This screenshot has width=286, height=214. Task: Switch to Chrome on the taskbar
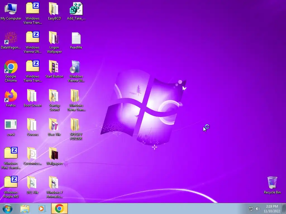click(x=59, y=208)
